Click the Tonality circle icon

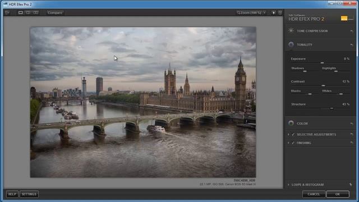pos(291,44)
